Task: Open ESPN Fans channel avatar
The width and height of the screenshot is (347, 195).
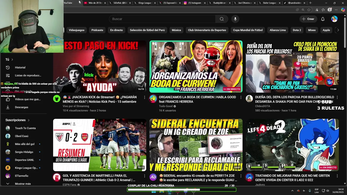Action: [57, 177]
